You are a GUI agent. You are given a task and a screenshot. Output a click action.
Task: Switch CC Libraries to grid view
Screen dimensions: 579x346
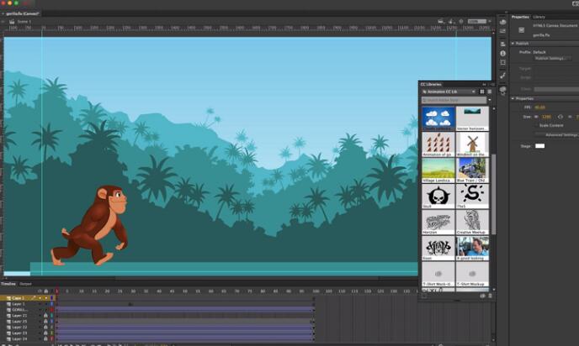pyautogui.click(x=482, y=92)
